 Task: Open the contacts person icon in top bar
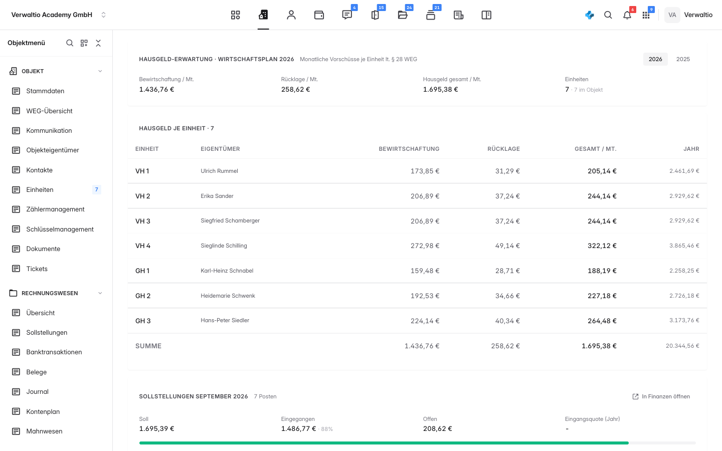tap(291, 15)
